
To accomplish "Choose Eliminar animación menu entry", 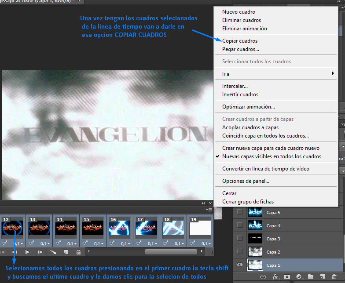I will pos(276,29).
